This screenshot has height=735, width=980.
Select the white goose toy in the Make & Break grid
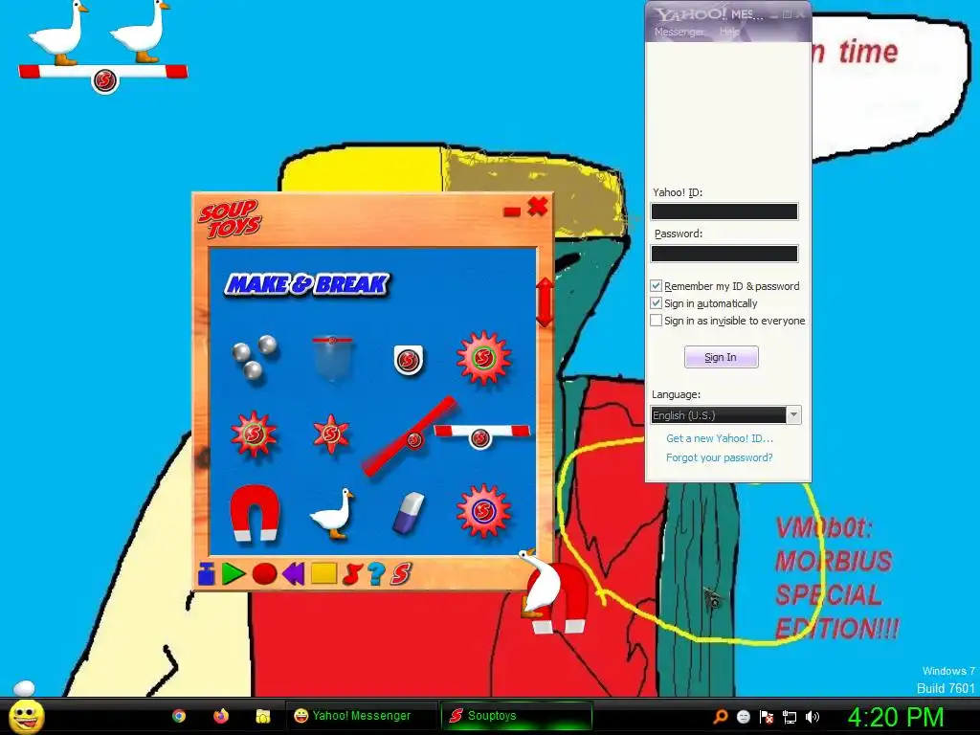pyautogui.click(x=332, y=514)
